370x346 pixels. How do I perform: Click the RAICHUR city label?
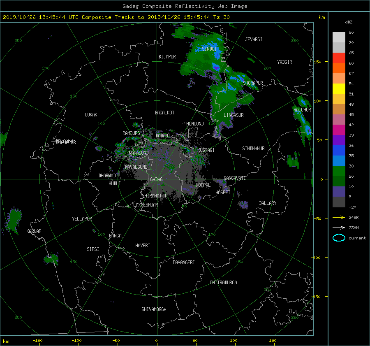[x=302, y=110]
